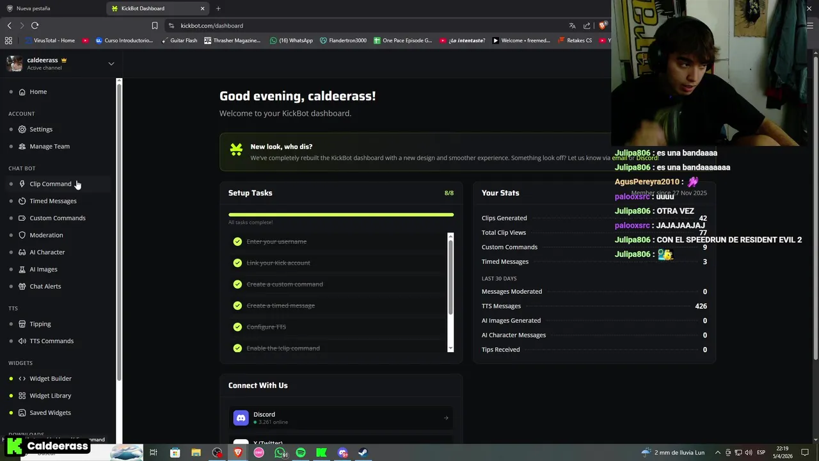The image size is (819, 461).
Task: Reload the page with the refresh icon
Action: click(x=35, y=26)
